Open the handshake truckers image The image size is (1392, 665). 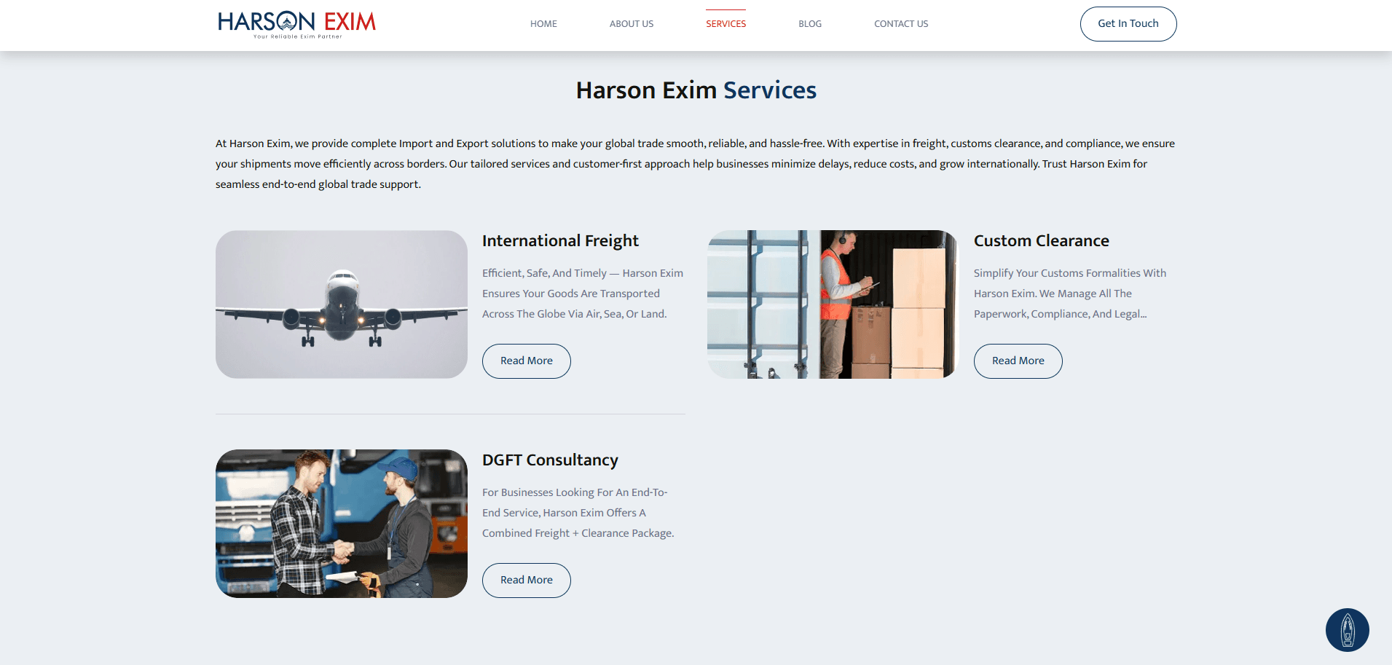click(x=342, y=524)
